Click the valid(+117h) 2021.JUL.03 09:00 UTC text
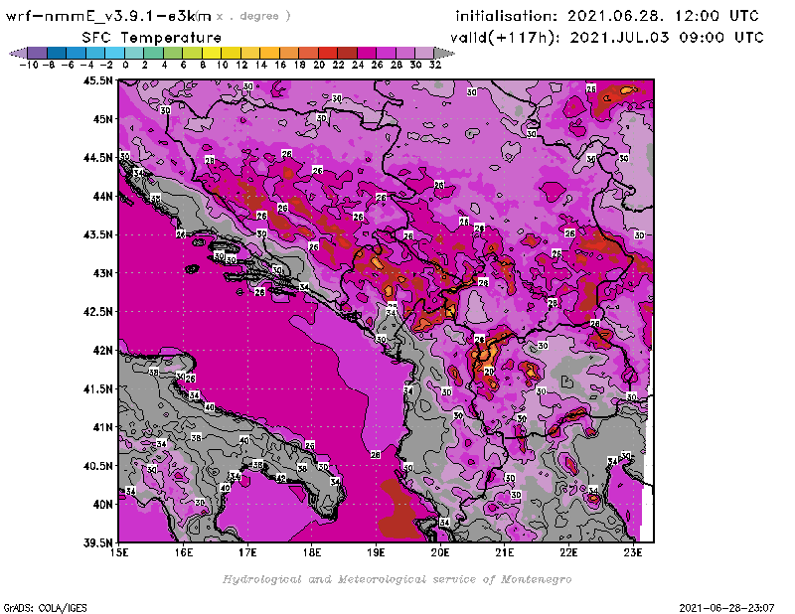The height and width of the screenshot is (614, 795). [x=607, y=38]
